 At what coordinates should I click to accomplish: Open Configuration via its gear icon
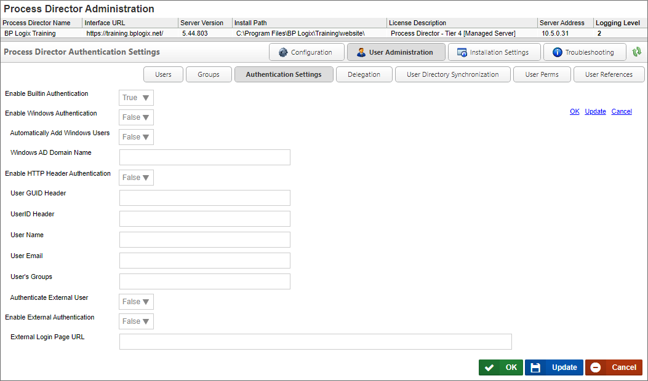[x=283, y=52]
